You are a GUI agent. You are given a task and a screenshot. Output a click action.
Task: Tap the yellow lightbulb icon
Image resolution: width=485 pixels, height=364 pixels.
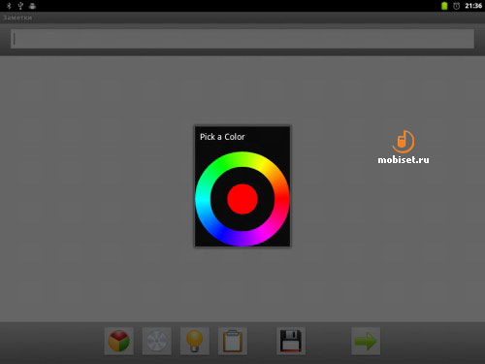[x=195, y=341]
